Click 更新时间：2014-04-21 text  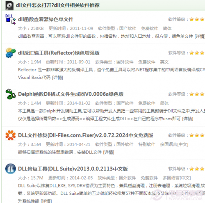coord(68,144)
